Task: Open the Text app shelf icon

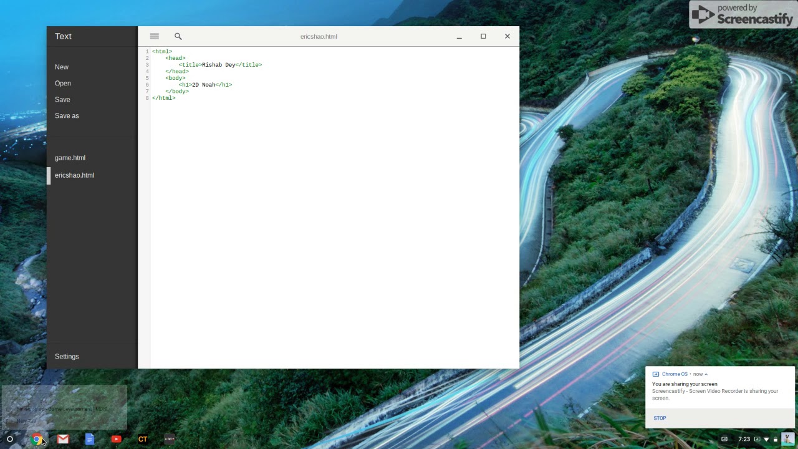Action: pyautogui.click(x=169, y=439)
